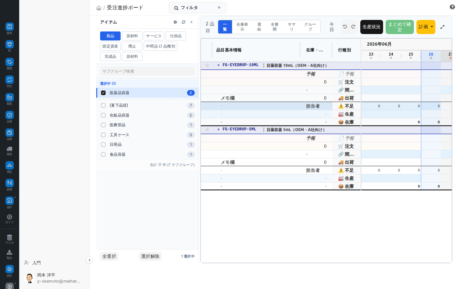Open the 入門 getting-started link
Viewport: 462px width, 289px height.
pyautogui.click(x=32, y=263)
